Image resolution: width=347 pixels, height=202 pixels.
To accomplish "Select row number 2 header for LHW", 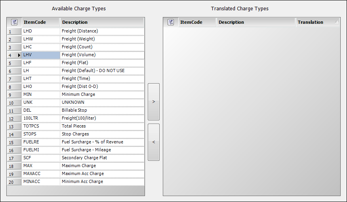I will click(14, 39).
